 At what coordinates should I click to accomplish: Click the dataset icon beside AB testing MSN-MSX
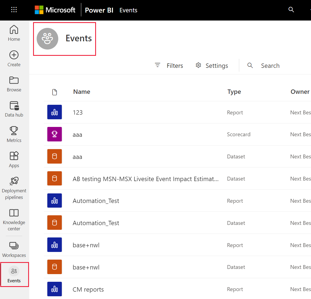point(54,178)
